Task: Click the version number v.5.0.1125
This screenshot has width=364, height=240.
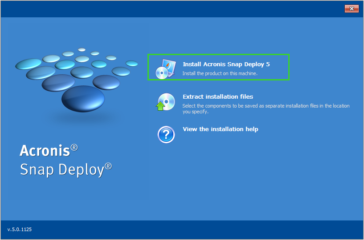Action: 20,230
